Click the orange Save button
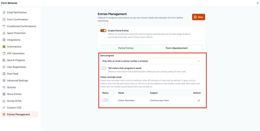Screen dimensions: 260x131 click(x=199, y=17)
